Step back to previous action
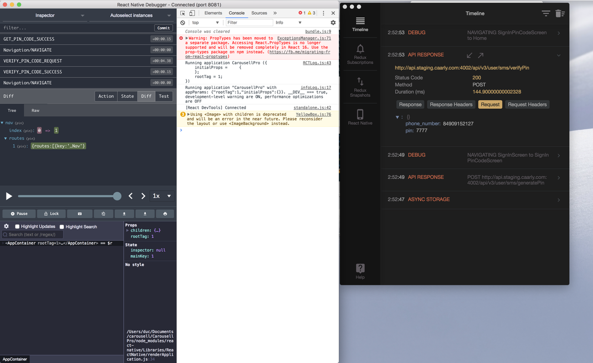Viewport: 593px width, 363px height. click(x=130, y=196)
